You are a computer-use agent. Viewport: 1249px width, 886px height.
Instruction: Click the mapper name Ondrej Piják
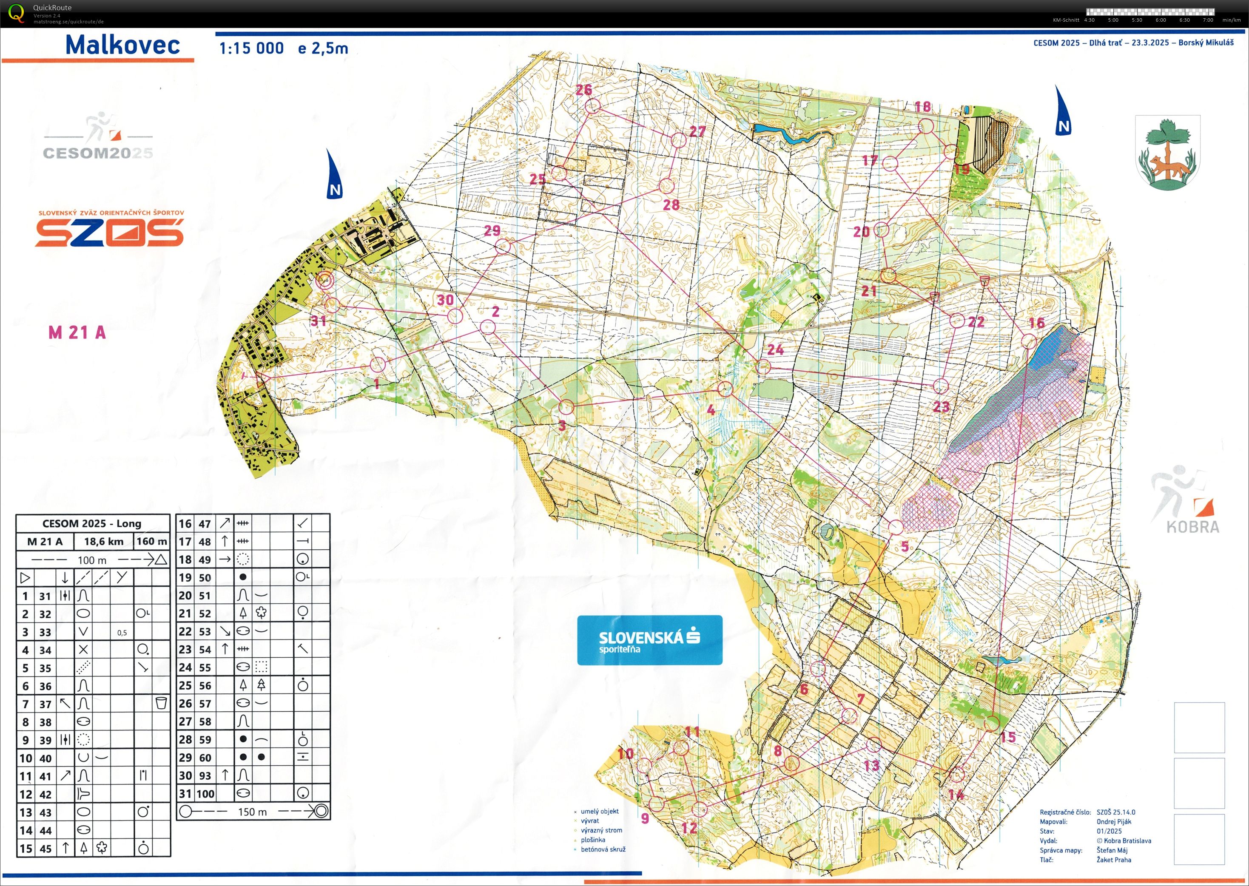(1114, 822)
